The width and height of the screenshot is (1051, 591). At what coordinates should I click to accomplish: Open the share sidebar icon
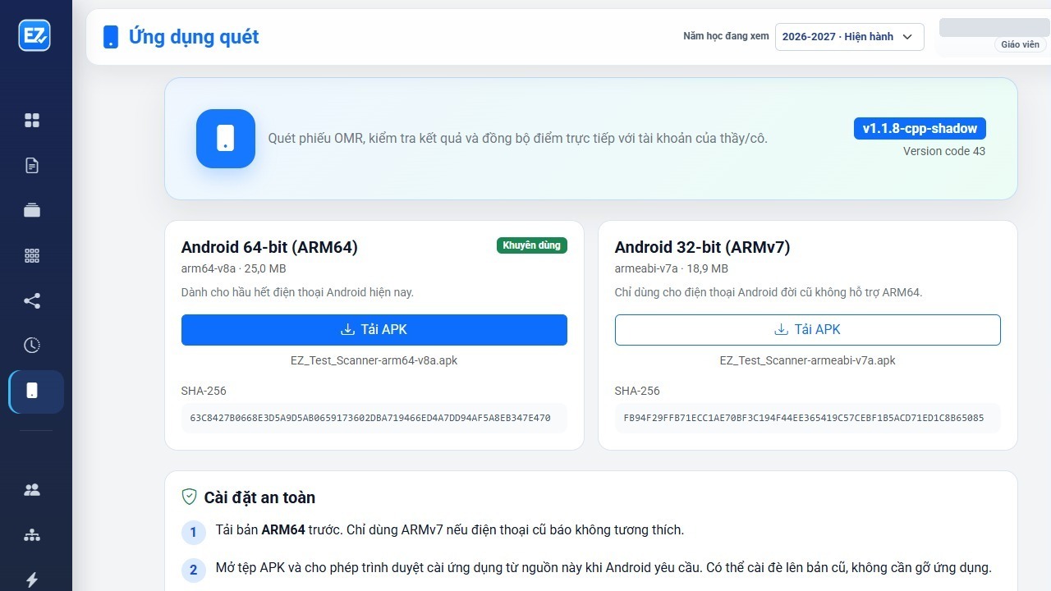point(32,300)
